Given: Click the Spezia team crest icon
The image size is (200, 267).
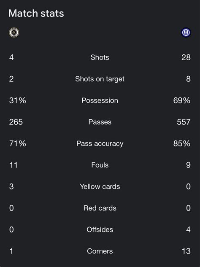Looking at the screenshot, I should (x=14, y=32).
